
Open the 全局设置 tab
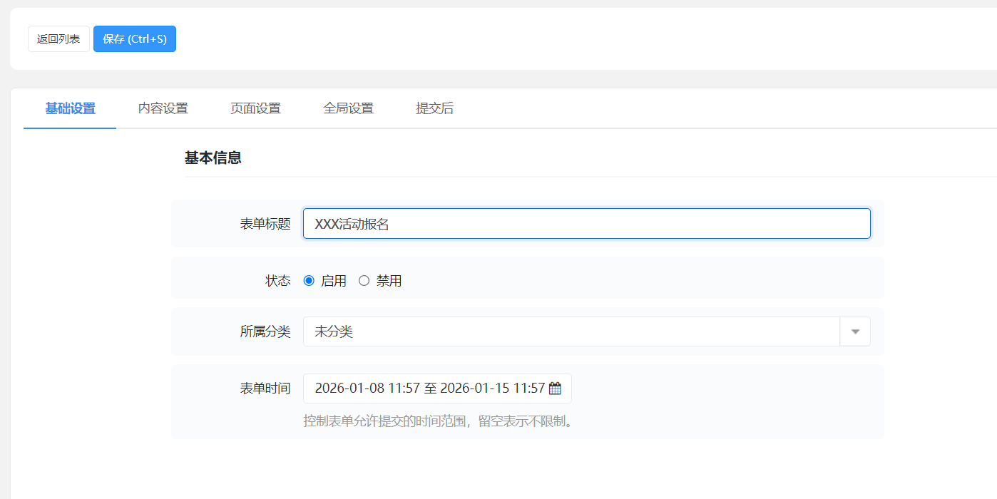point(348,108)
